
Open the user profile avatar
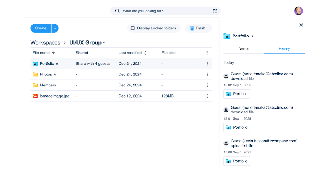pos(298,11)
